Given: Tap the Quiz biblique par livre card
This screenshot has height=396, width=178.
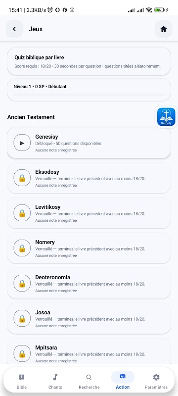Looking at the screenshot, I should coord(89,61).
